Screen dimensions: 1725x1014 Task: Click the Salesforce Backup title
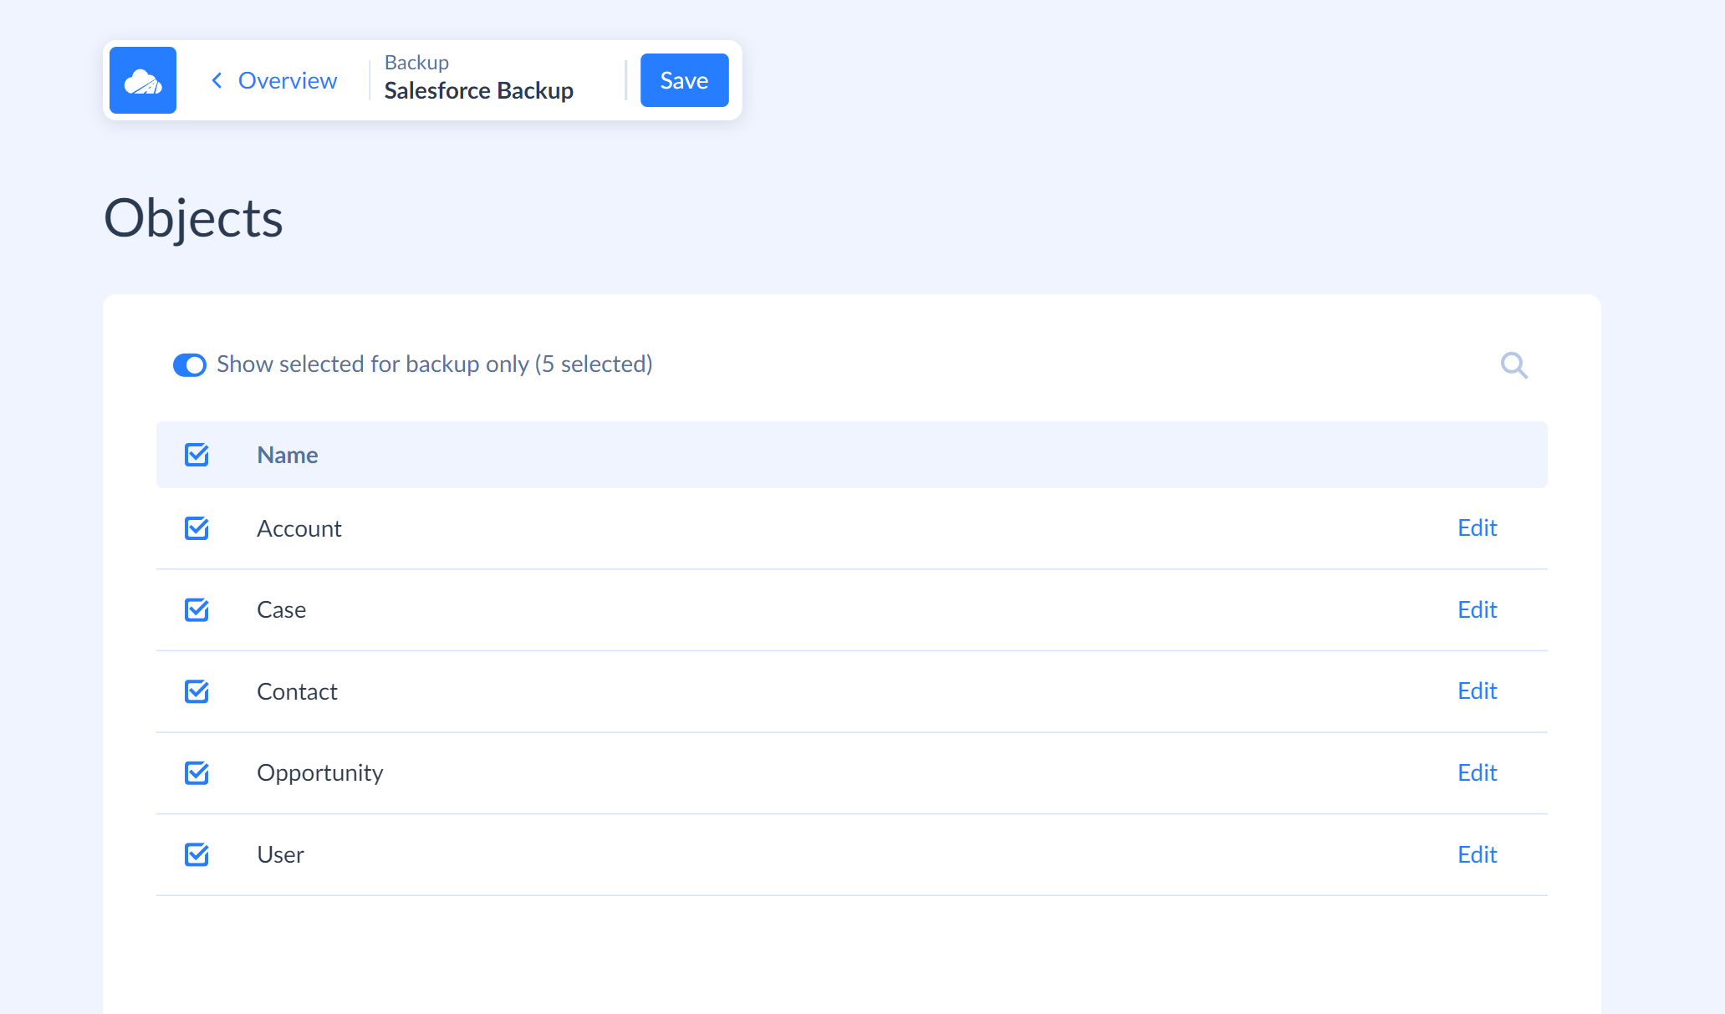[x=478, y=90]
